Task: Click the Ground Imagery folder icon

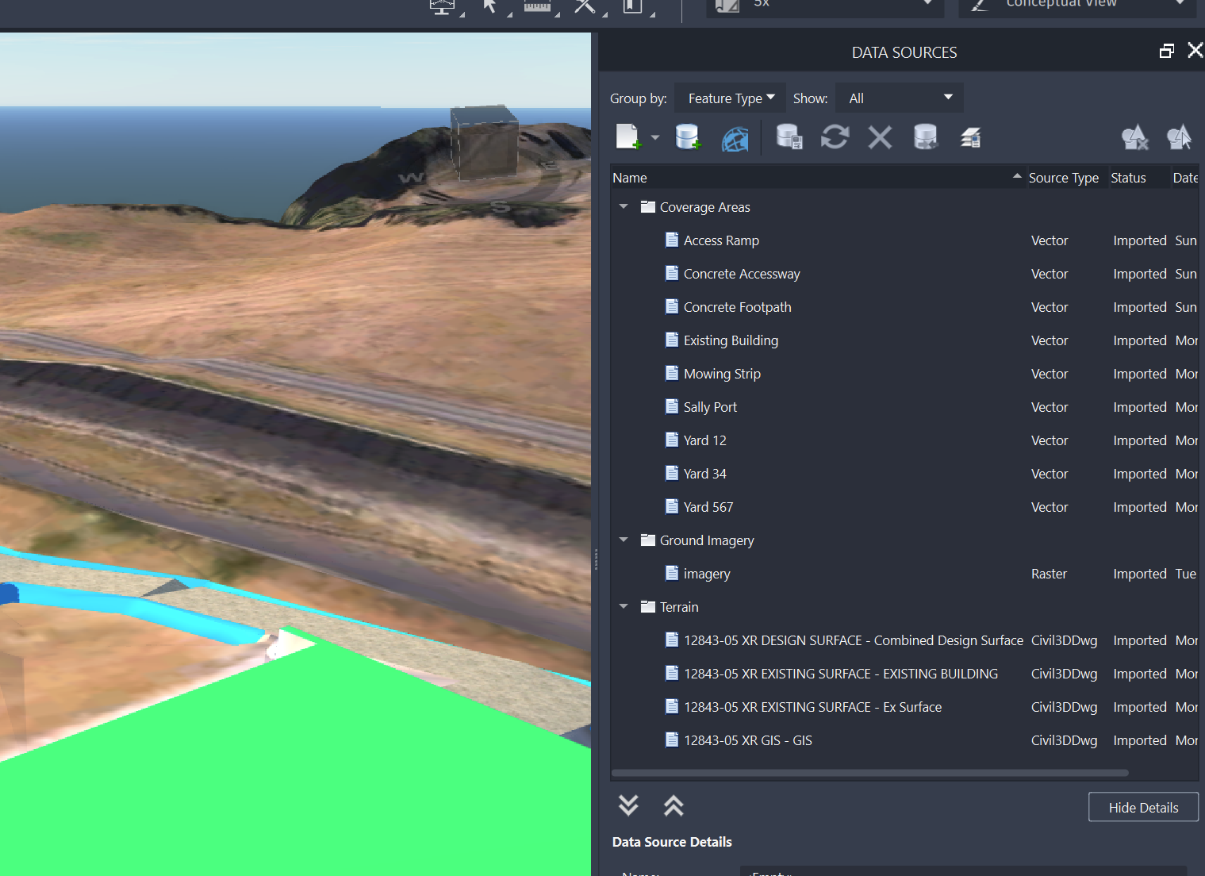Action: (x=648, y=540)
